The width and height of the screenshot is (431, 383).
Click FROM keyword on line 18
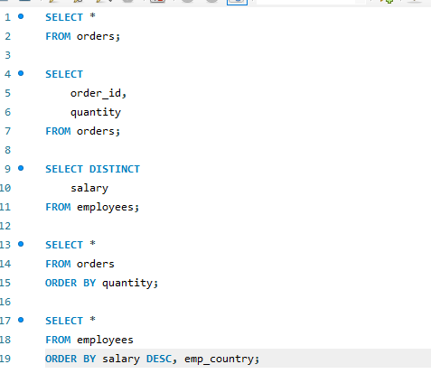58,340
